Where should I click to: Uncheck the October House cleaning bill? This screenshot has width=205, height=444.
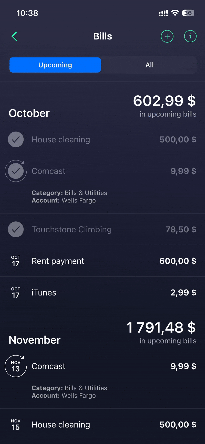(x=16, y=140)
